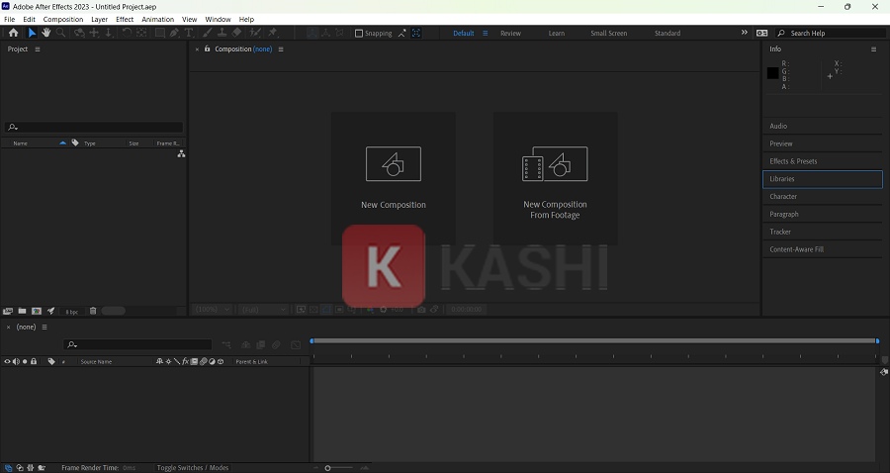
Task: Select the Hand tool
Action: [x=45, y=33]
